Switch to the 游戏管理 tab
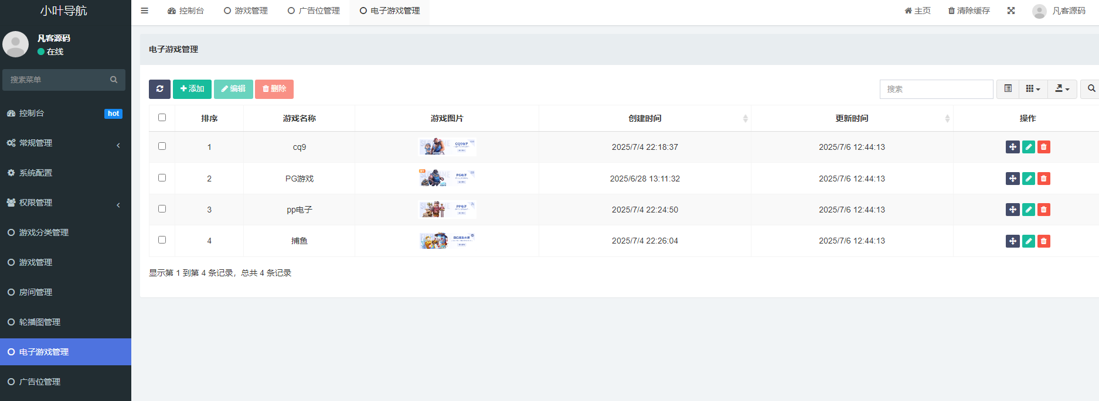The width and height of the screenshot is (1099, 401). coord(246,11)
